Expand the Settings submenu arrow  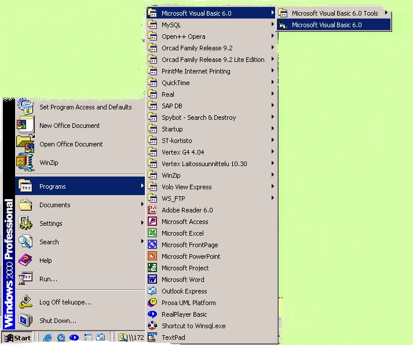point(142,223)
